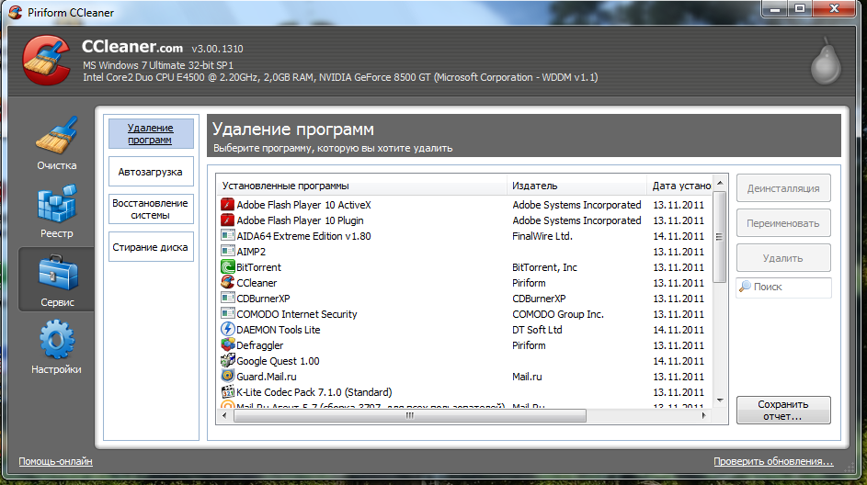This screenshot has width=867, height=485.
Task: Maximize the CCleaner window
Action: [800, 8]
